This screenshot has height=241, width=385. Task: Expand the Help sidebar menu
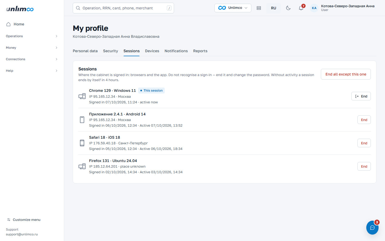32,71
